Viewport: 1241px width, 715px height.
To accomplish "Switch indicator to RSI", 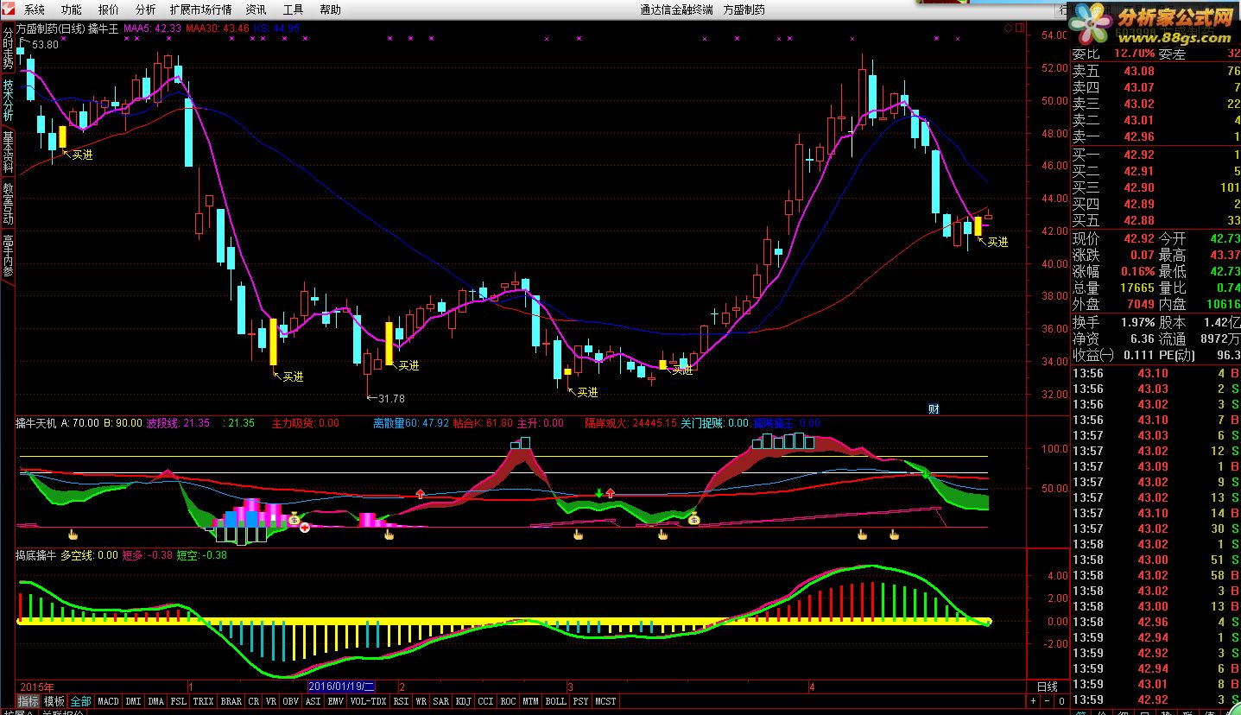I will tap(401, 701).
